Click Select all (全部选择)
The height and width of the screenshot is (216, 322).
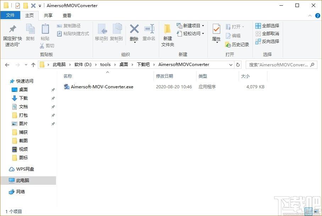[267, 26]
